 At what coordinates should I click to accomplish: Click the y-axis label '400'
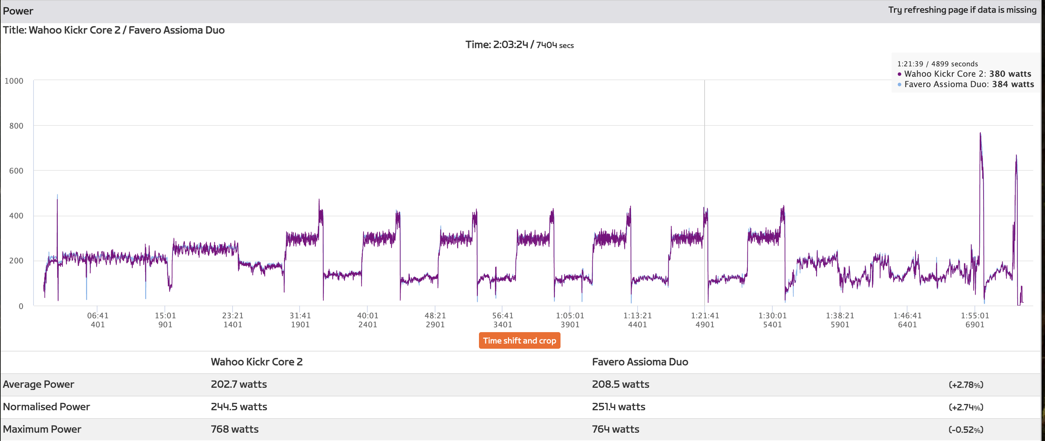(16, 216)
